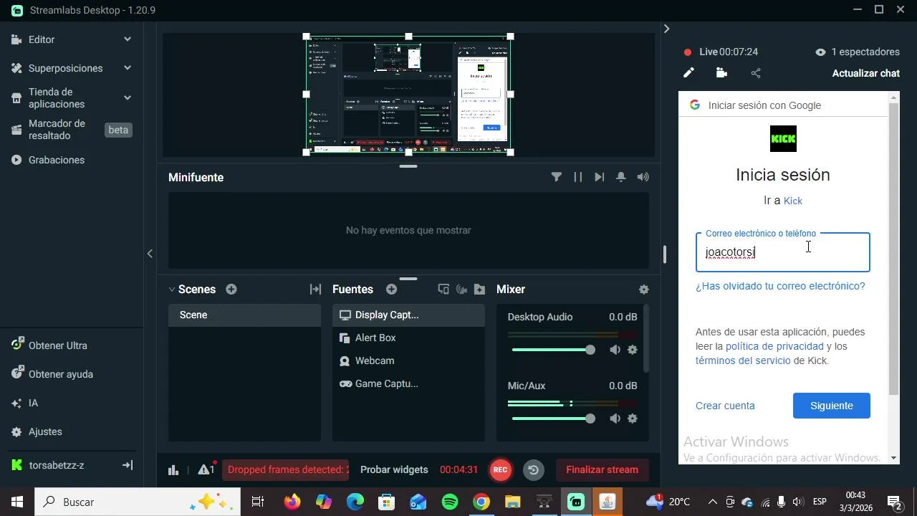Viewport: 917px width, 516px height.
Task: Mute Minifuente event sounds
Action: [643, 177]
